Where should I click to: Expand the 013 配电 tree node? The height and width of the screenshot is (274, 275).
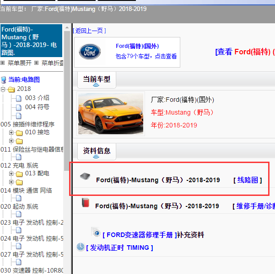coord(11,174)
